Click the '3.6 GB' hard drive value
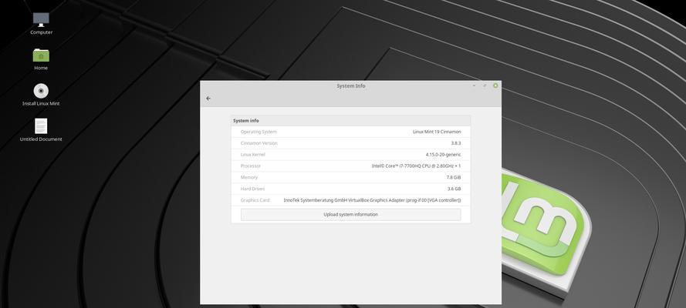The width and height of the screenshot is (686, 308). pyautogui.click(x=455, y=189)
